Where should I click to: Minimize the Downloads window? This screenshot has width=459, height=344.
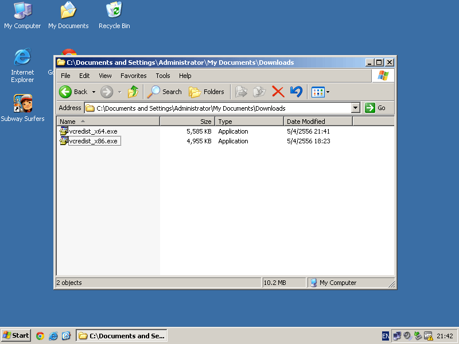point(369,62)
